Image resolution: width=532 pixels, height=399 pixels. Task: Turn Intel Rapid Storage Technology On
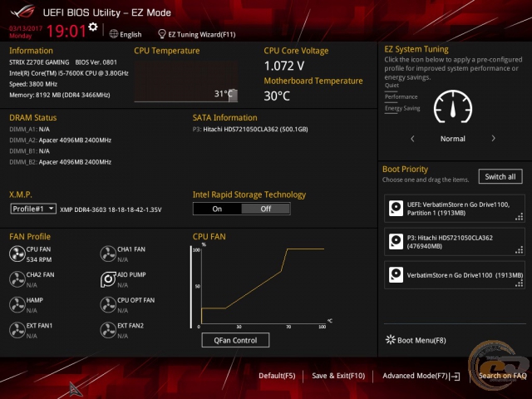[x=217, y=209]
